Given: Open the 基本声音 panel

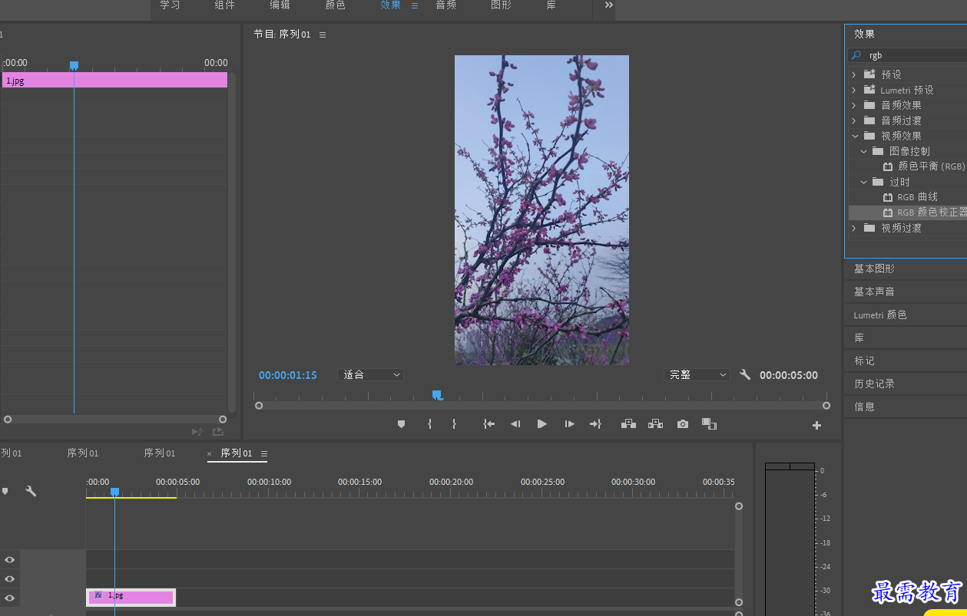Looking at the screenshot, I should pyautogui.click(x=874, y=292).
